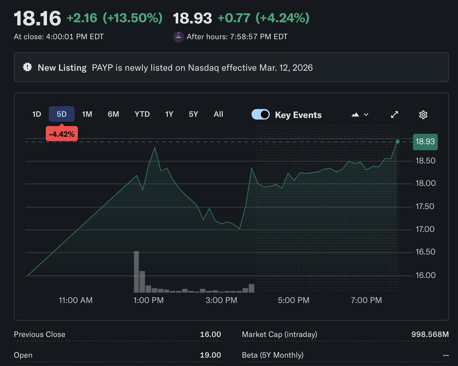Image resolution: width=458 pixels, height=366 pixels.
Task: Click the -4.42% change badge
Action: pyautogui.click(x=62, y=134)
